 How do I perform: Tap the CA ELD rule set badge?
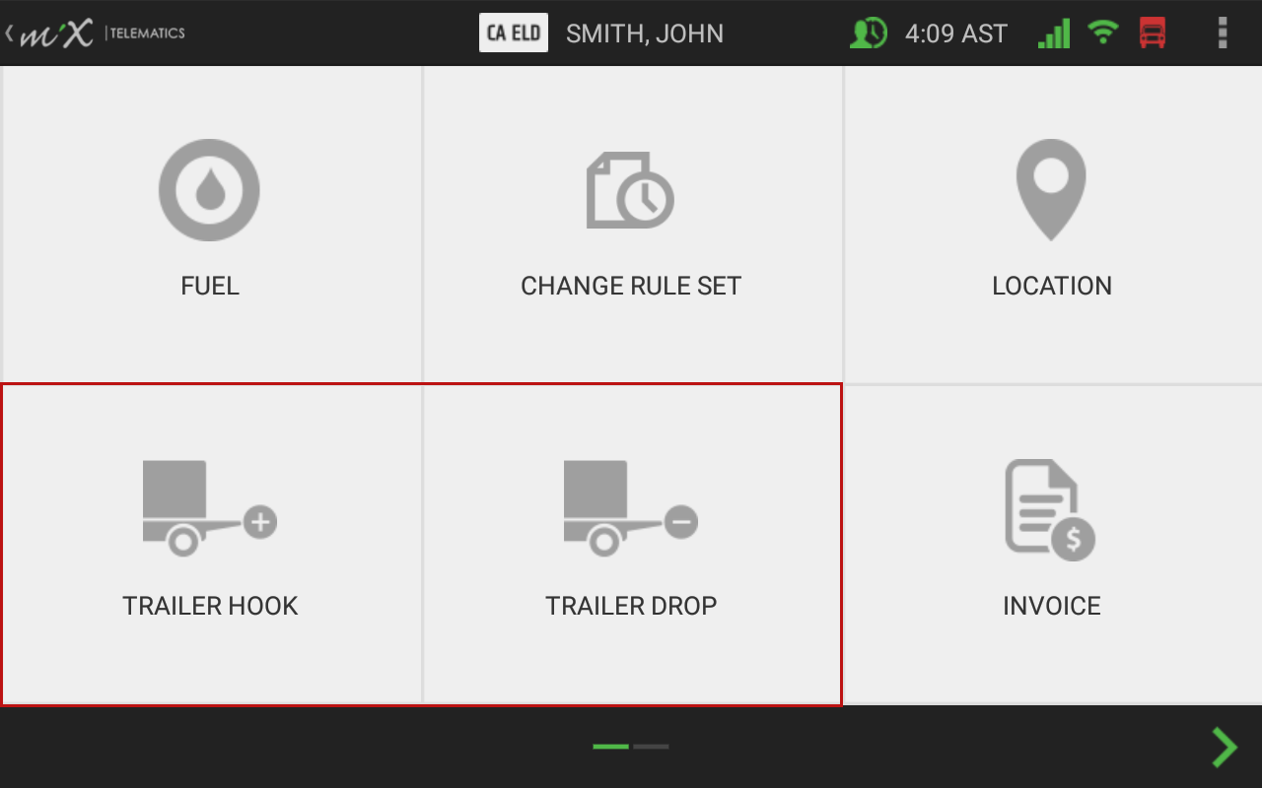point(514,33)
